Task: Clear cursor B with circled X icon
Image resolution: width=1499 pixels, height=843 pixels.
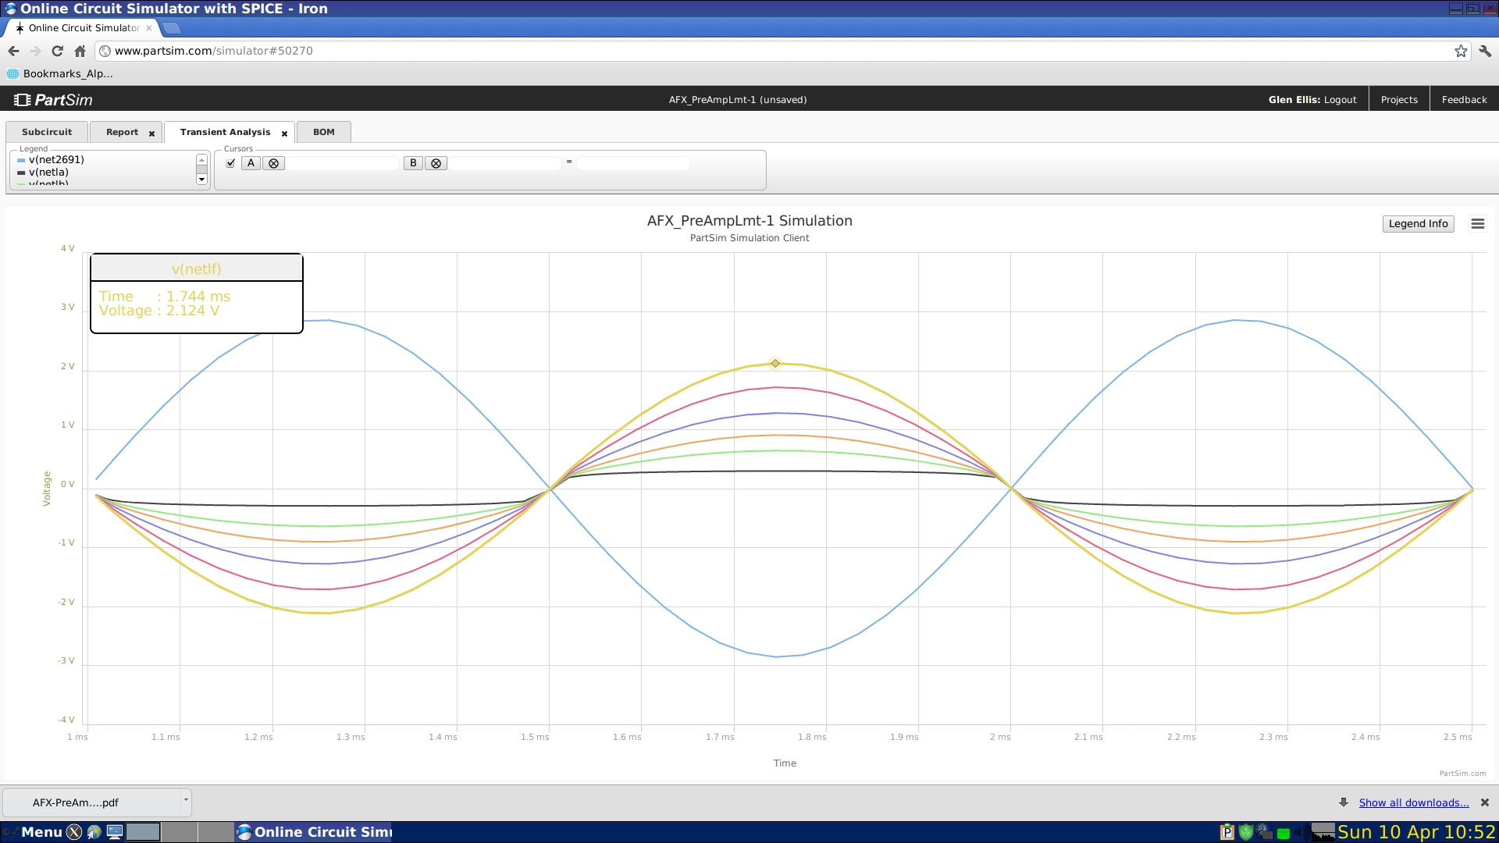Action: pos(436,163)
